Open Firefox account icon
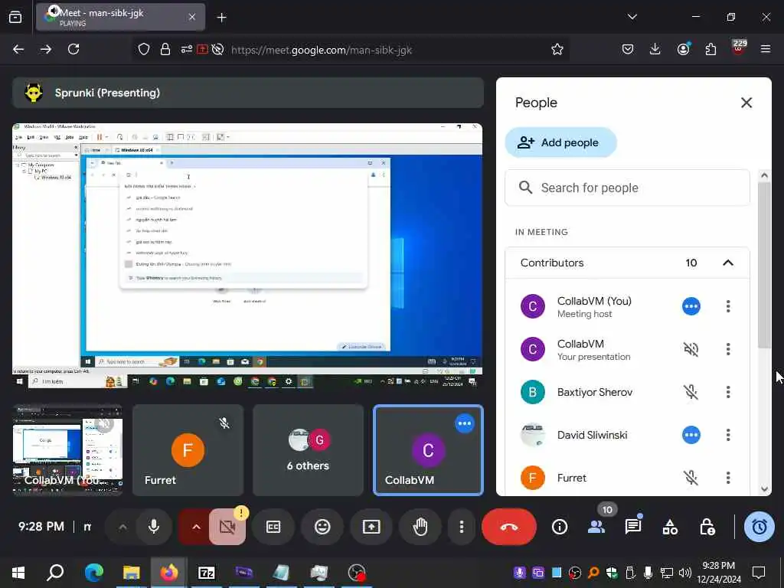 [x=684, y=49]
